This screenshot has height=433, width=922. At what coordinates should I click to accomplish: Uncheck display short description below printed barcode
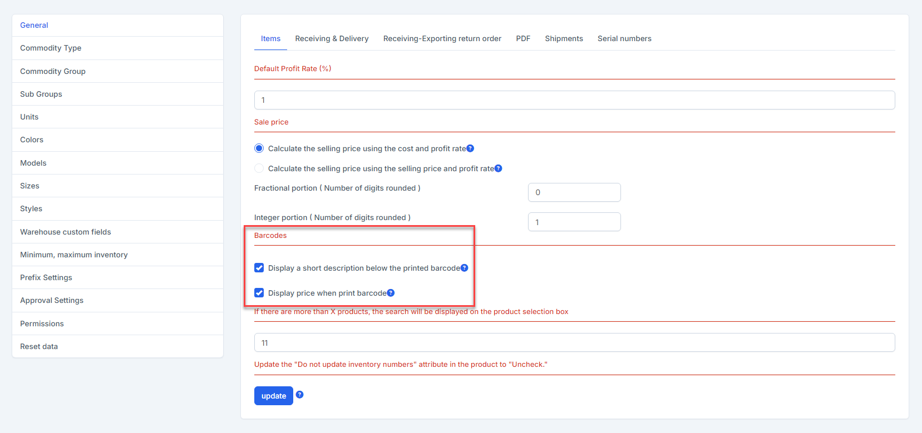(x=259, y=268)
